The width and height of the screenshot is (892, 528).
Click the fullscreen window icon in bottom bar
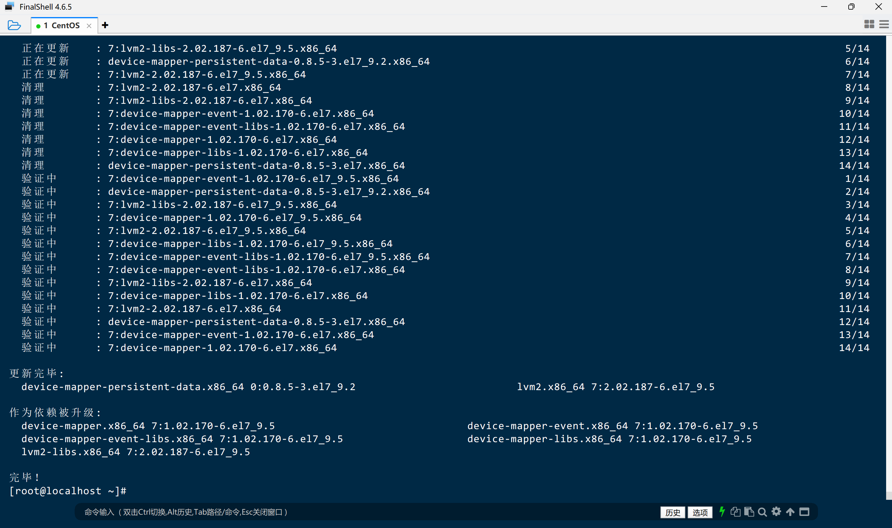804,512
